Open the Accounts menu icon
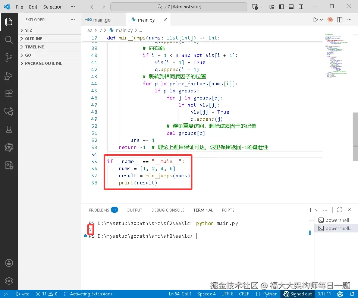The image size is (358, 298). (x=9, y=263)
